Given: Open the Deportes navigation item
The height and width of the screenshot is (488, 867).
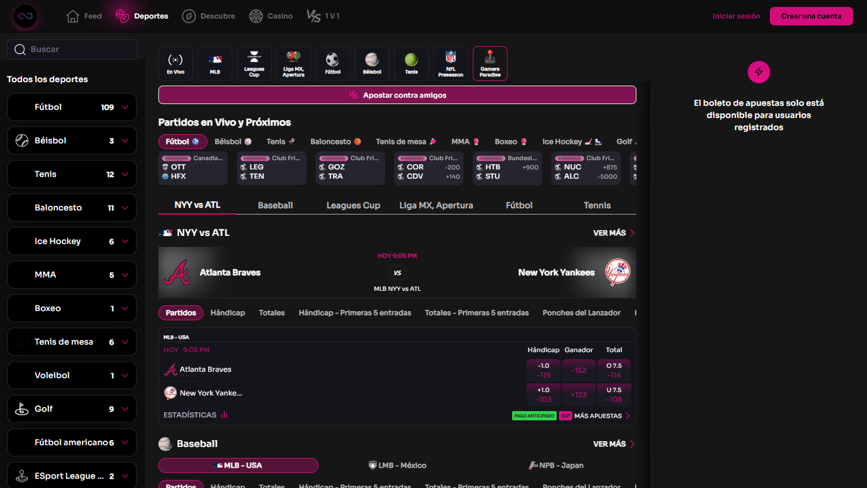Looking at the screenshot, I should coord(142,16).
